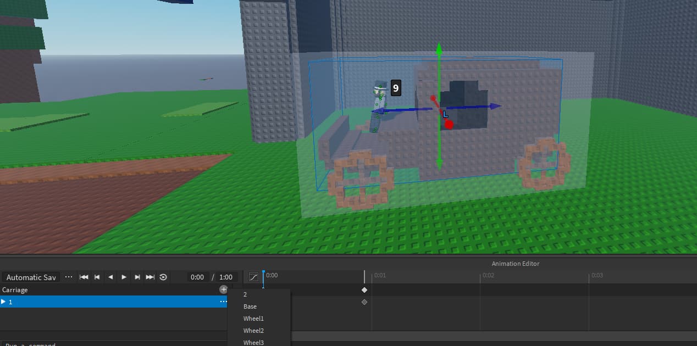Screen dimensions: 697x346
Task: Choose Wheel2 in the track menu
Action: point(253,330)
